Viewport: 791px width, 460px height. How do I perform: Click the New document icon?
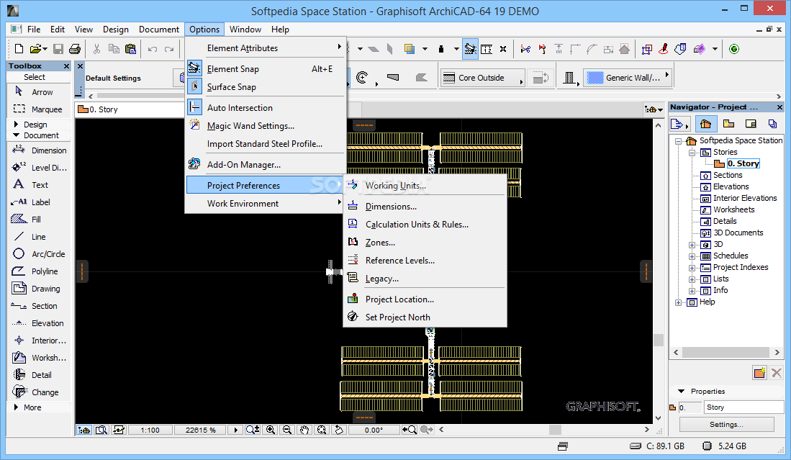click(x=19, y=49)
